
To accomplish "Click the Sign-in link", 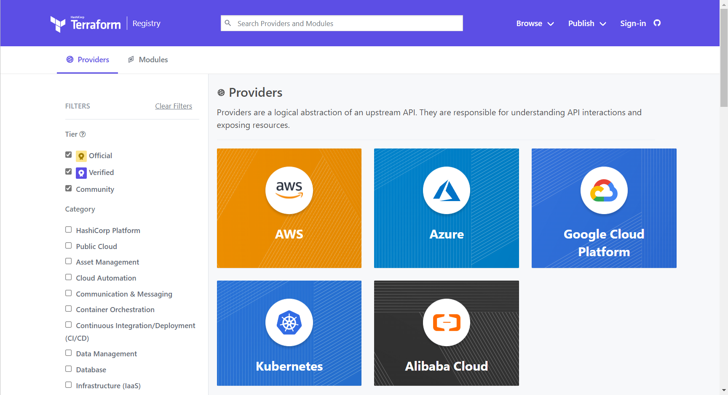I will (633, 24).
